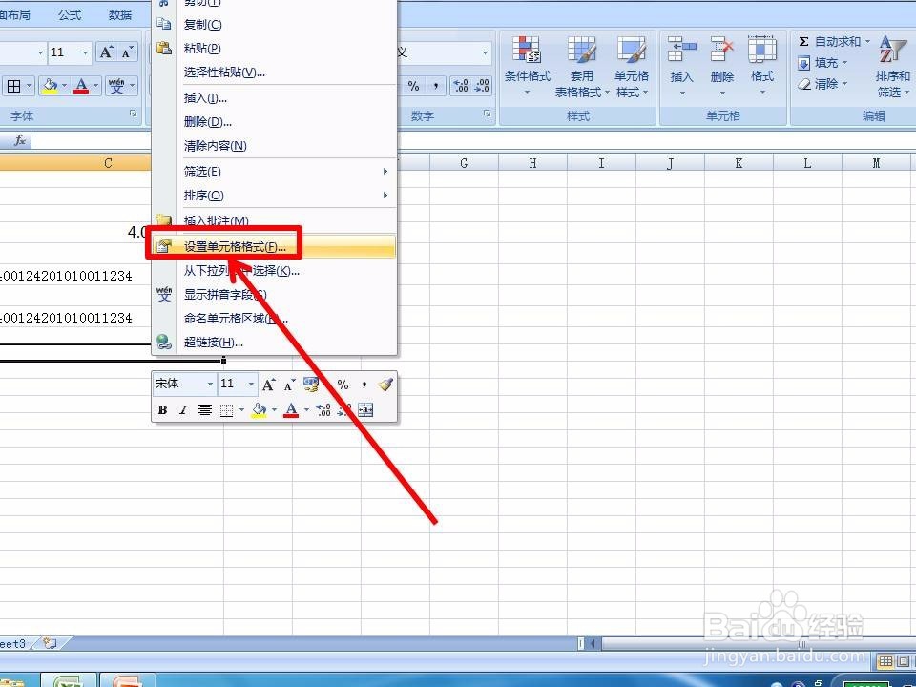Click the fx insert function button
Image resolution: width=916 pixels, height=687 pixels.
(19, 140)
